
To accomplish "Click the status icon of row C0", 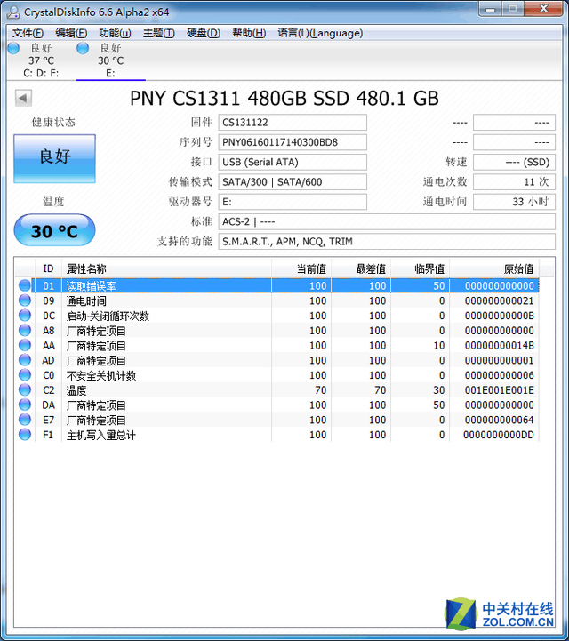I will pos(25,375).
